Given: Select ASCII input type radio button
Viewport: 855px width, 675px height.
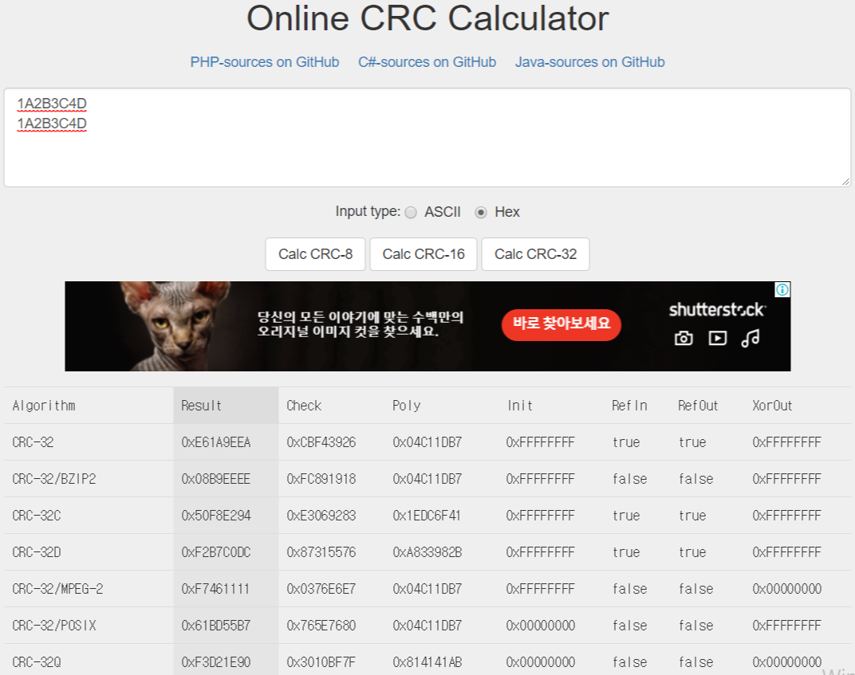Looking at the screenshot, I should 411,213.
